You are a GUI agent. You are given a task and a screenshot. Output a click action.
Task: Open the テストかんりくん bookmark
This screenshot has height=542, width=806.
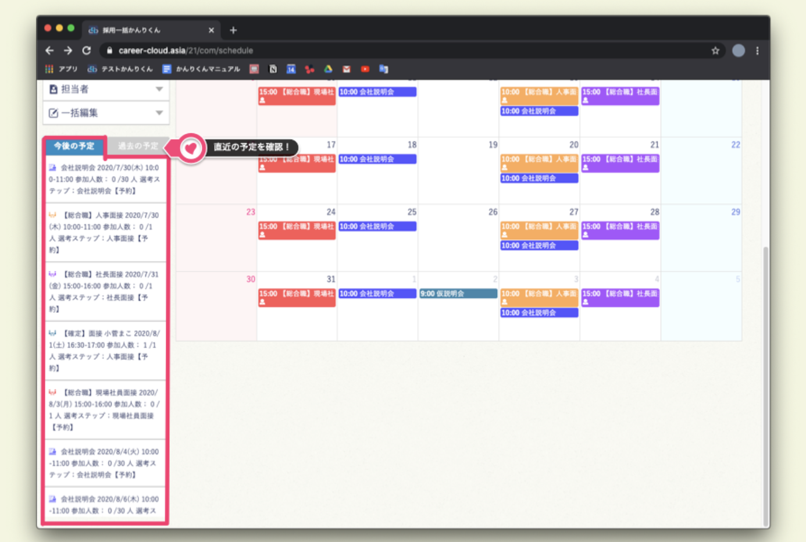(x=120, y=69)
